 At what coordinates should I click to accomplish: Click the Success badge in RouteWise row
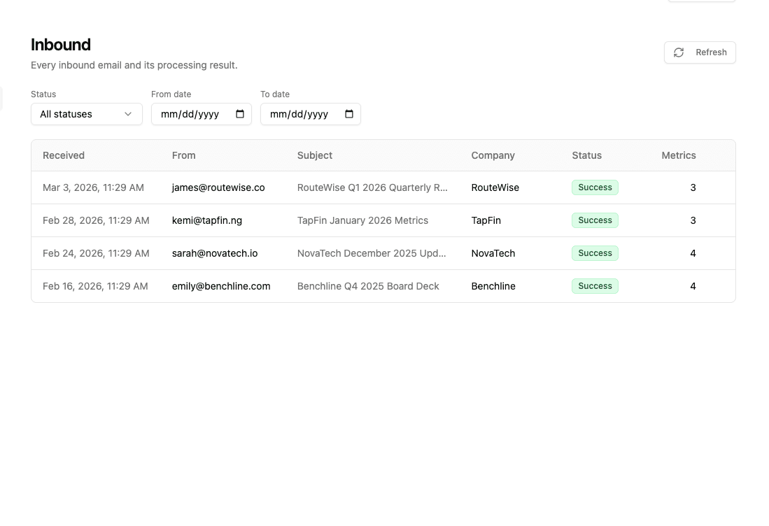tap(595, 187)
